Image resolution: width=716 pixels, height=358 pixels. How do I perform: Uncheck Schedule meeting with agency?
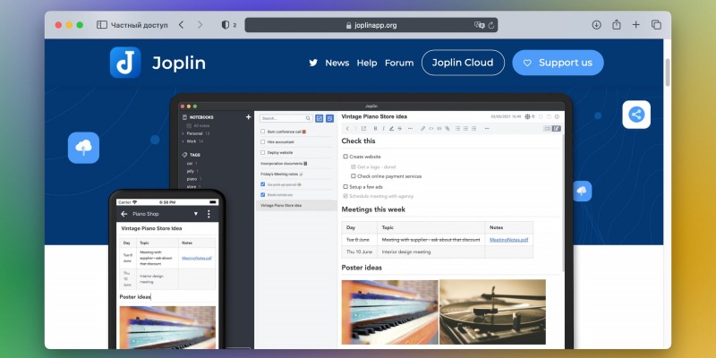(x=345, y=196)
